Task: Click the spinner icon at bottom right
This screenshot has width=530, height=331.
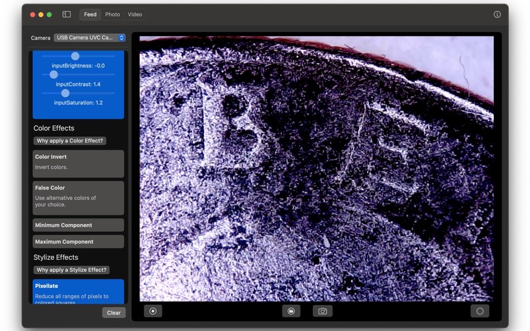Action: (479, 311)
